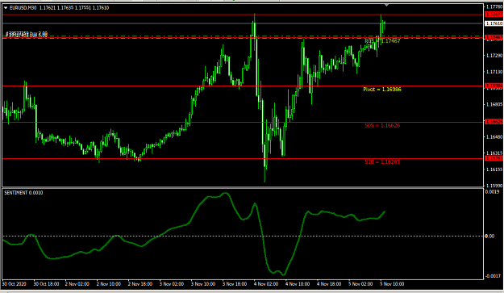Click the current price tag 1.17610
The width and height of the screenshot is (504, 293).
coord(494,23)
